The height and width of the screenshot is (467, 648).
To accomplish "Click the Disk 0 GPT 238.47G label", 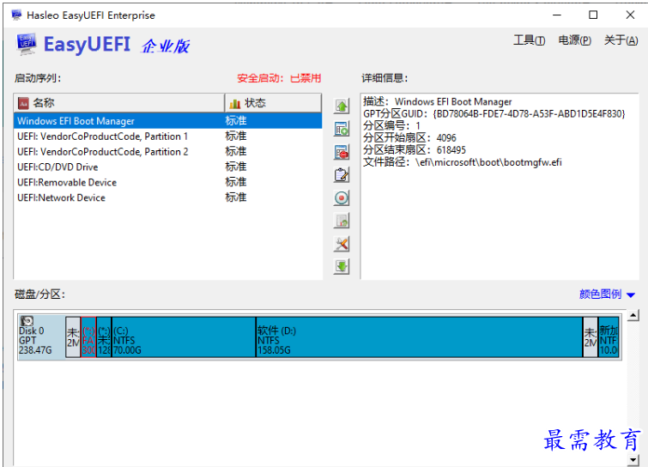I will pos(35,341).
